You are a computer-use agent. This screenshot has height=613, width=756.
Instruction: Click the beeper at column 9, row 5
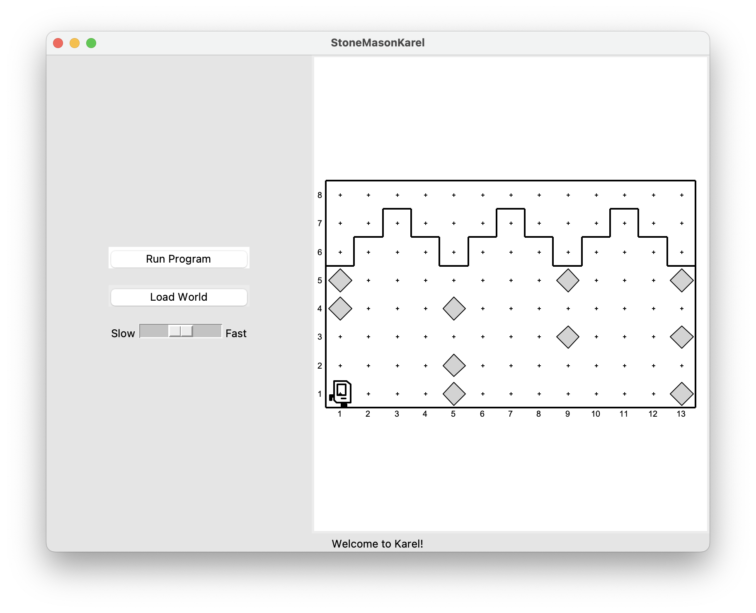[x=568, y=280]
